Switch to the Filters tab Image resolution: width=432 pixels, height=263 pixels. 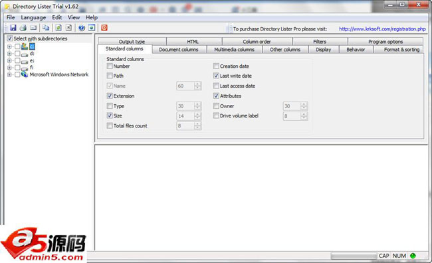[320, 42]
